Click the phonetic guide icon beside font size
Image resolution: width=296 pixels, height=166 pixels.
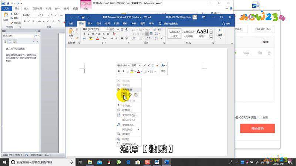(122, 29)
